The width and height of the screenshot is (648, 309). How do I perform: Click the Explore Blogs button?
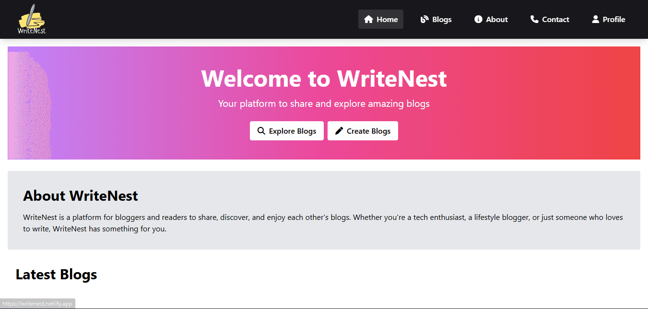pos(286,130)
